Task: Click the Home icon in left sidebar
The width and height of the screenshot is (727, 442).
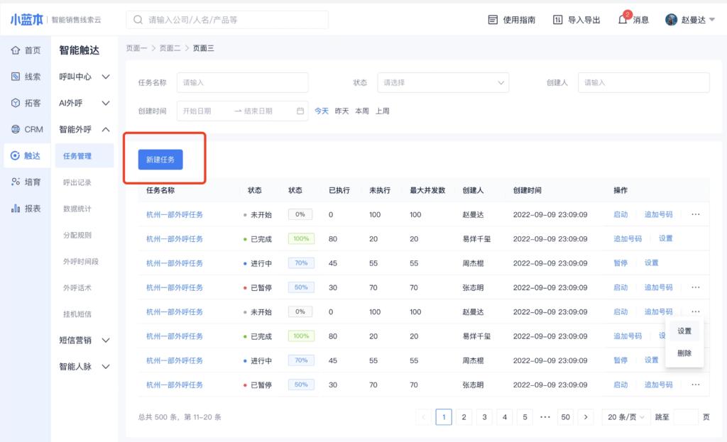Action: coord(16,50)
